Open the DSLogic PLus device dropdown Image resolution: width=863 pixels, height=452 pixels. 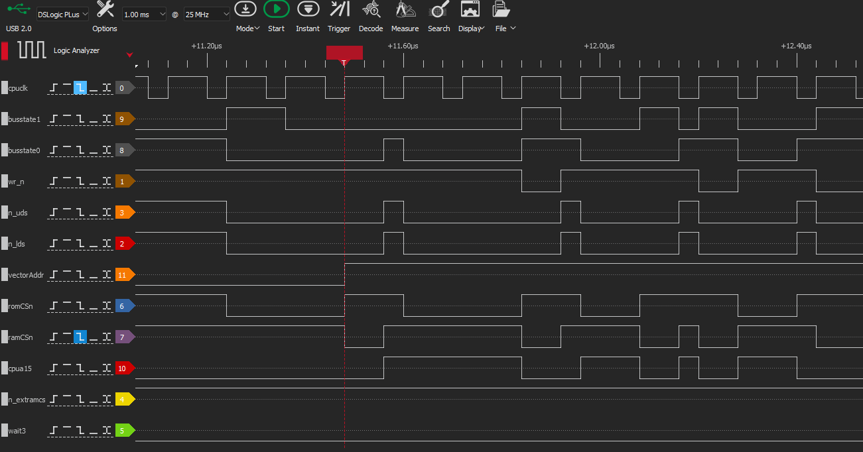tap(62, 14)
